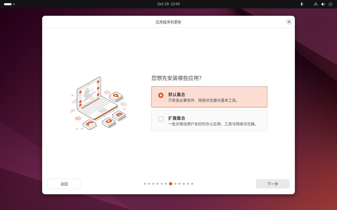
Task: Click the pie chart graphic in the illustration
Action: pos(78,118)
